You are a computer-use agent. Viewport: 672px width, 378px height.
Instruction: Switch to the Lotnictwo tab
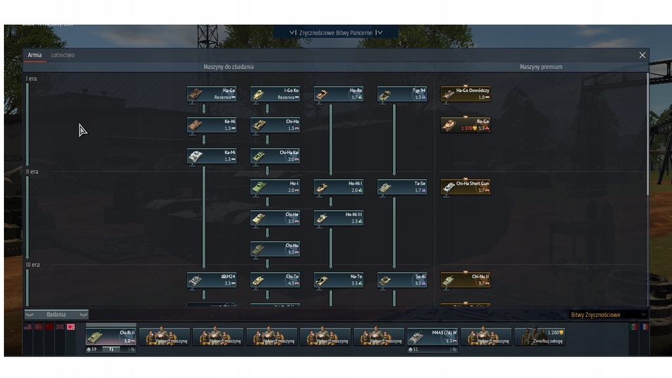point(62,55)
